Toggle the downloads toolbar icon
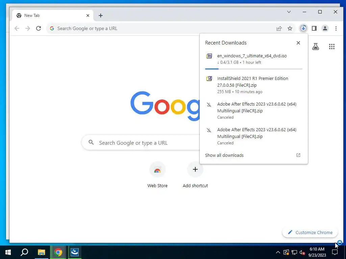Viewport: 346px width, 259px height. (x=303, y=28)
